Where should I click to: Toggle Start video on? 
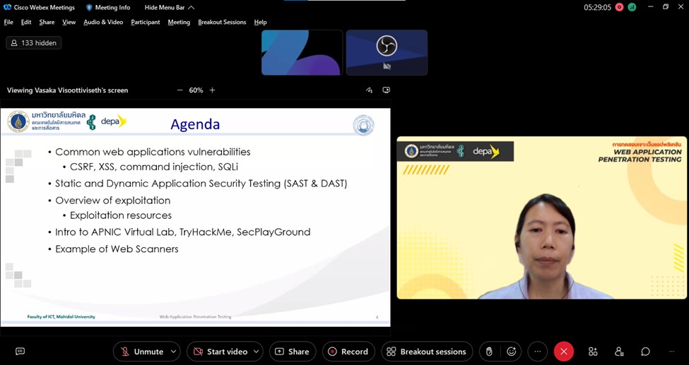click(x=220, y=352)
